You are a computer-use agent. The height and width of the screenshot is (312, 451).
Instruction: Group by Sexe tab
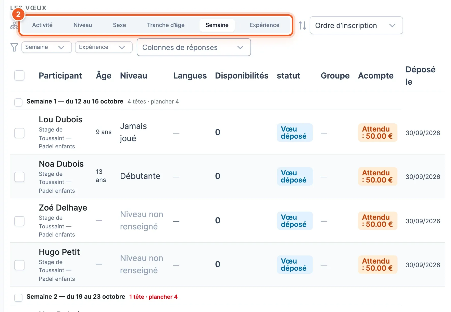tap(119, 25)
